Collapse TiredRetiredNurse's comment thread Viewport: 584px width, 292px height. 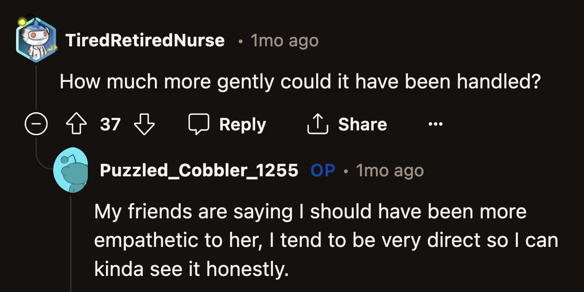coord(36,124)
